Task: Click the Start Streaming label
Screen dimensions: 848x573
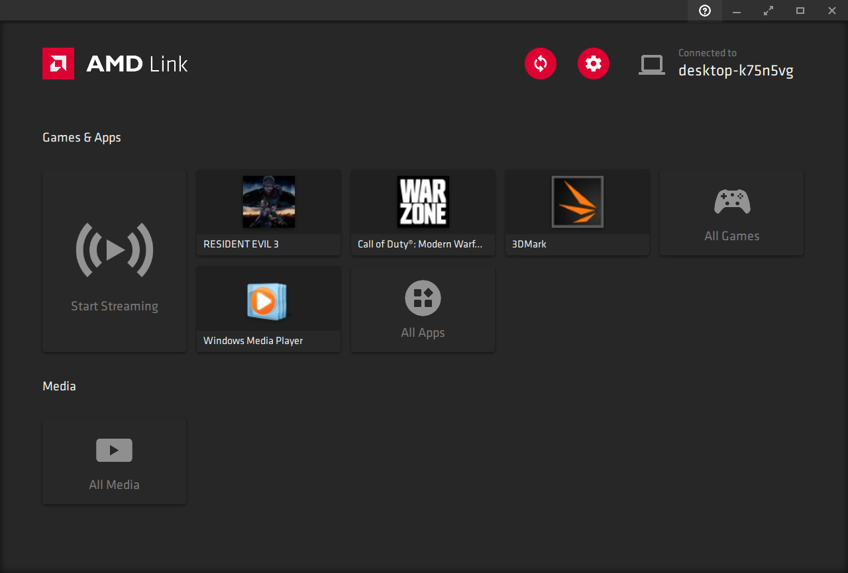Action: [115, 306]
